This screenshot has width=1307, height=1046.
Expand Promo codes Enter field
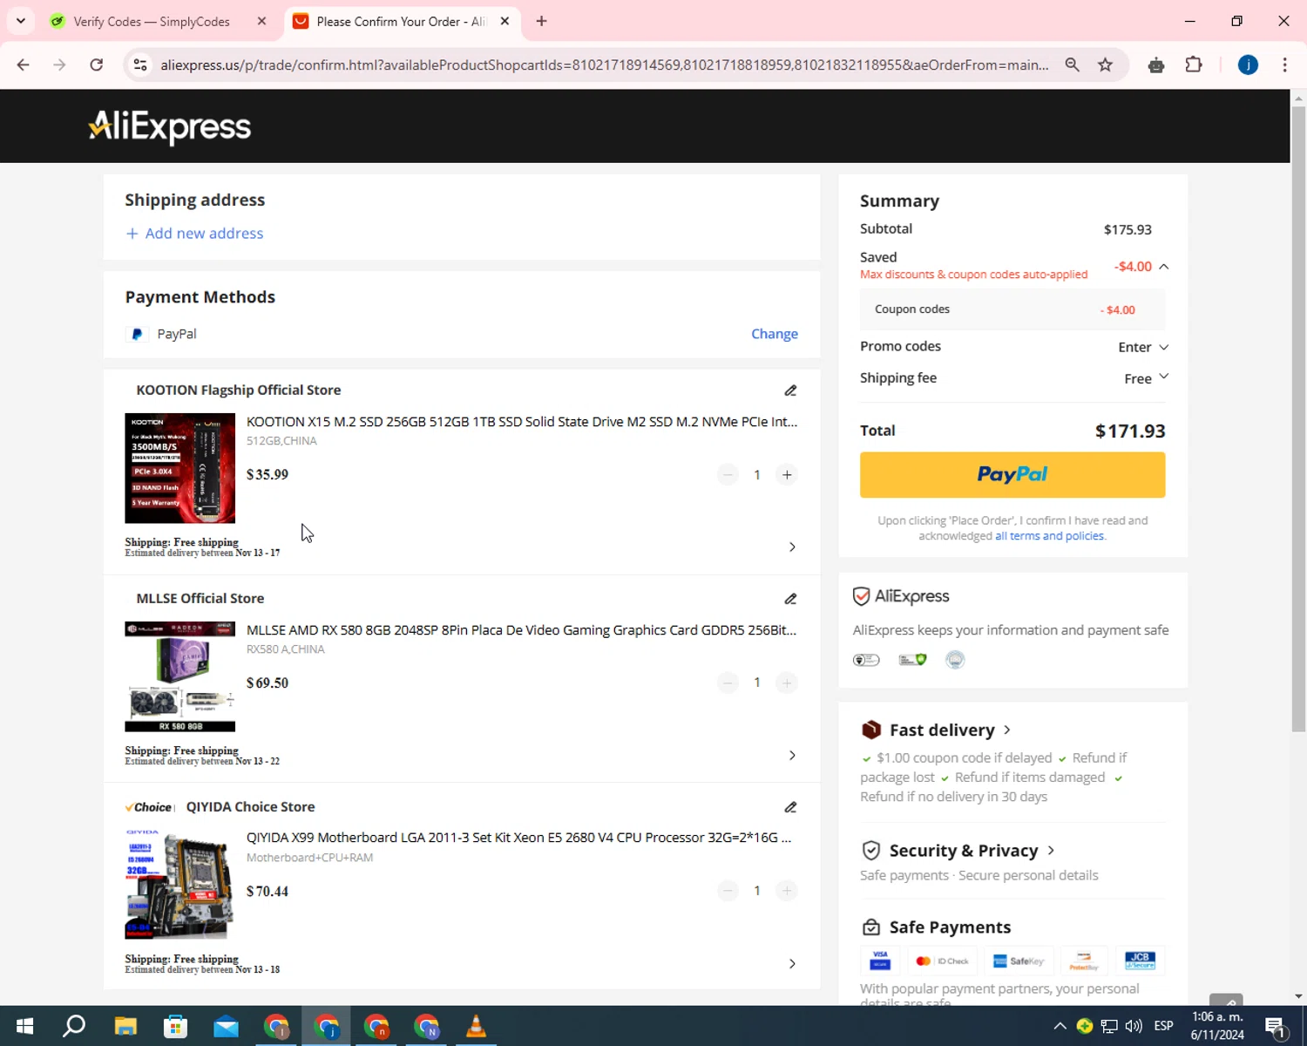click(1143, 347)
